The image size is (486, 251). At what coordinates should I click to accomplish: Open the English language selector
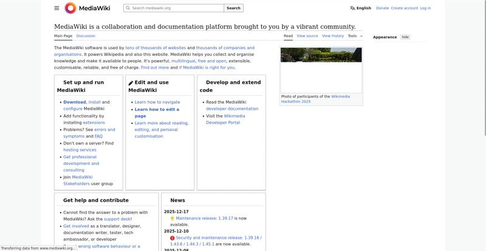coord(363,8)
